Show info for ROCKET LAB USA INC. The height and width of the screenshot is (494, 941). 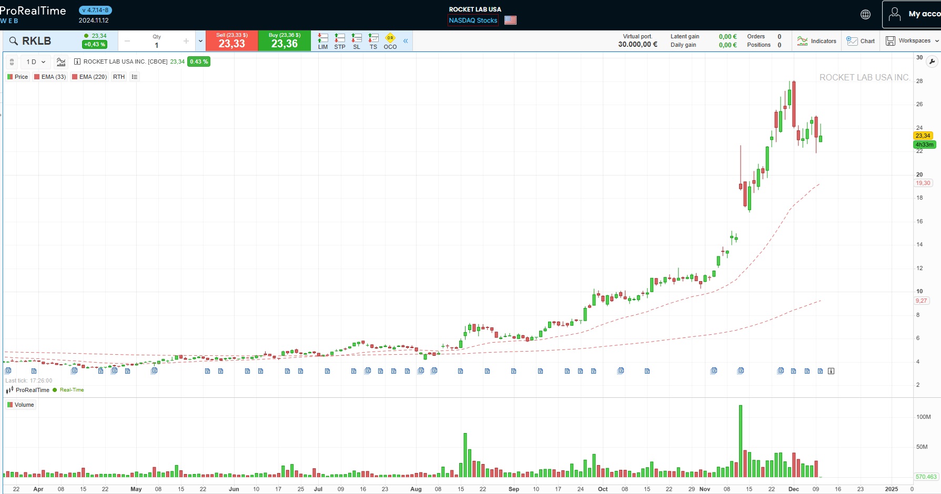pyautogui.click(x=77, y=61)
